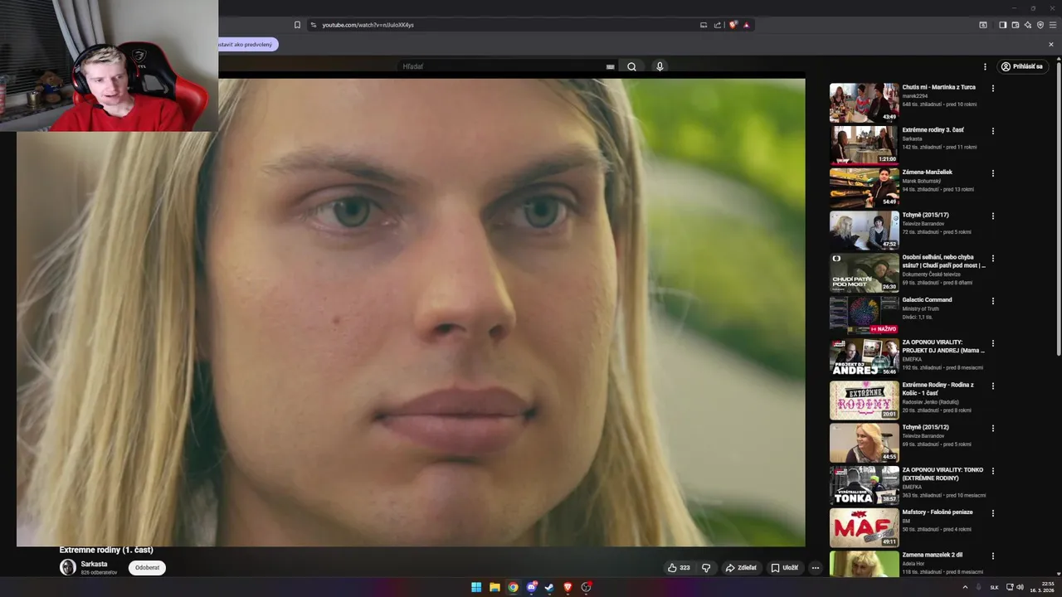This screenshot has width=1062, height=597.
Task: Open OBS Studio from taskbar
Action: (x=587, y=587)
